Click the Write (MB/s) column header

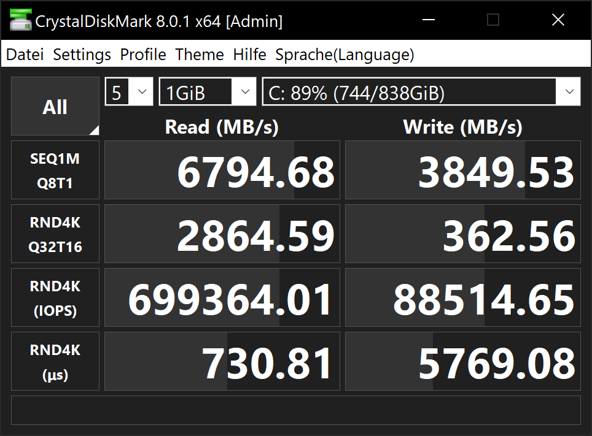click(x=463, y=127)
